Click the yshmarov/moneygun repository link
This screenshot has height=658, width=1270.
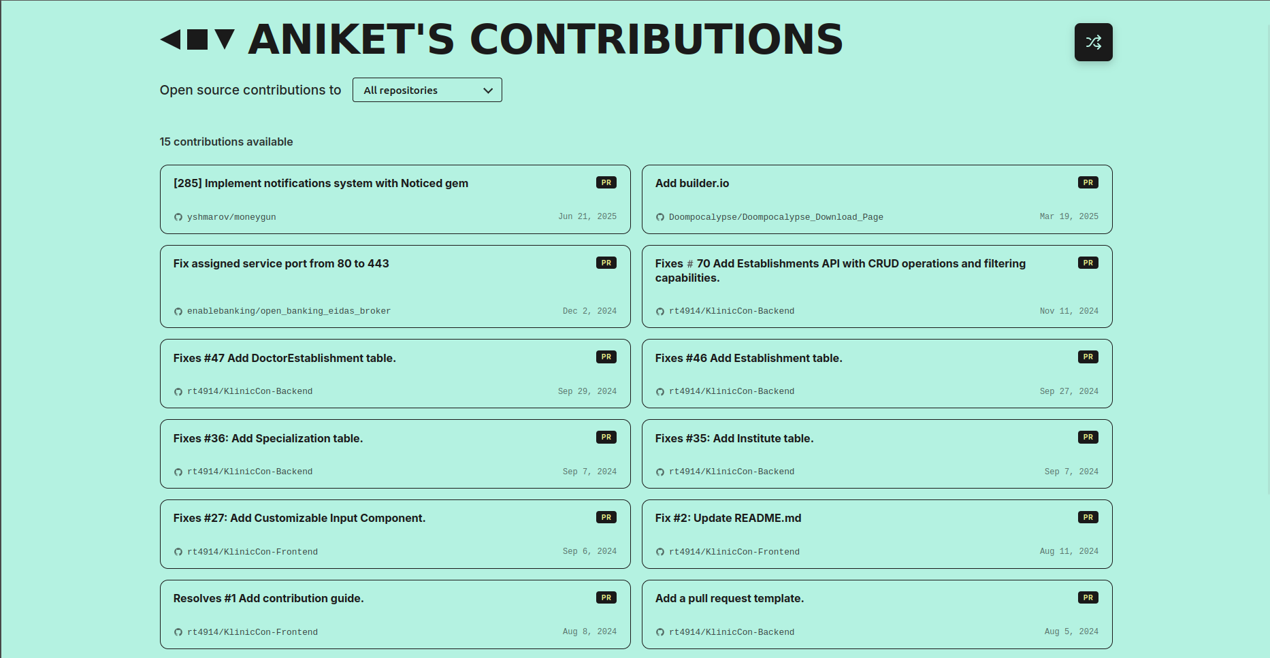(231, 216)
